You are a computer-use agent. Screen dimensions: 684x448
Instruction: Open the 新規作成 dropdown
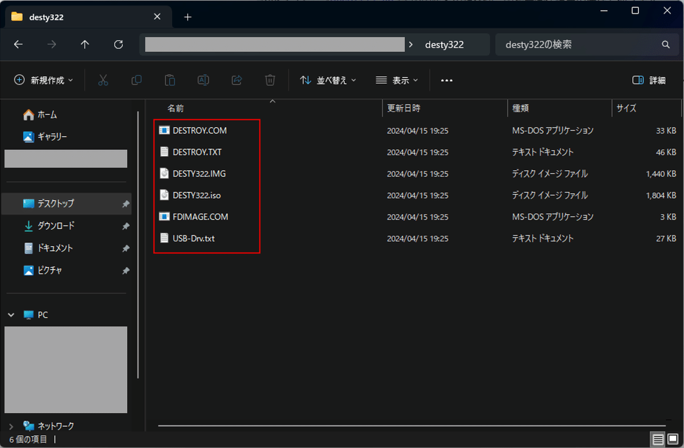tap(44, 80)
